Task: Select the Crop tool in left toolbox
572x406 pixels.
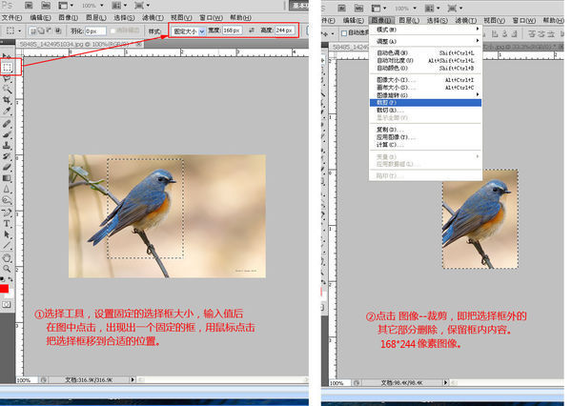Action: (8, 100)
